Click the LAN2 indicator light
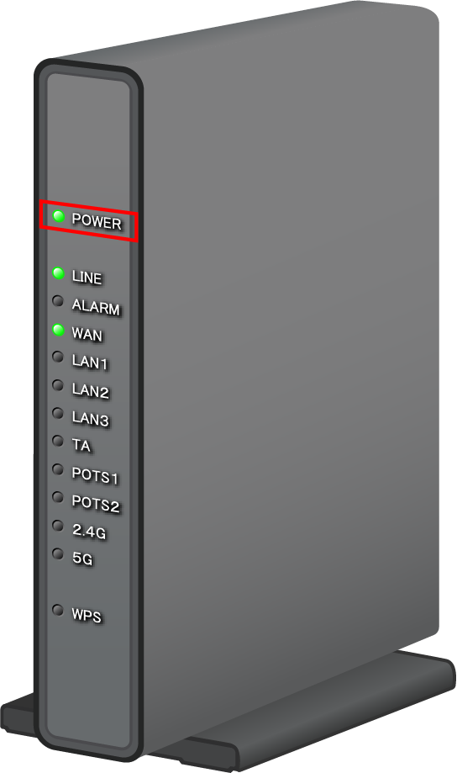This screenshot has height=773, width=457. (58, 384)
